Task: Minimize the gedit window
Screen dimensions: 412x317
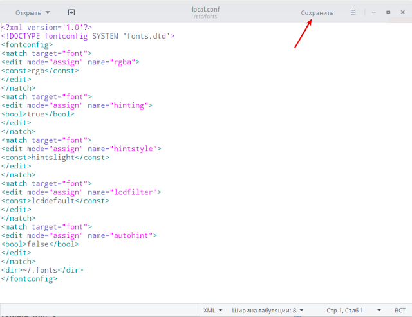Action: tap(373, 12)
